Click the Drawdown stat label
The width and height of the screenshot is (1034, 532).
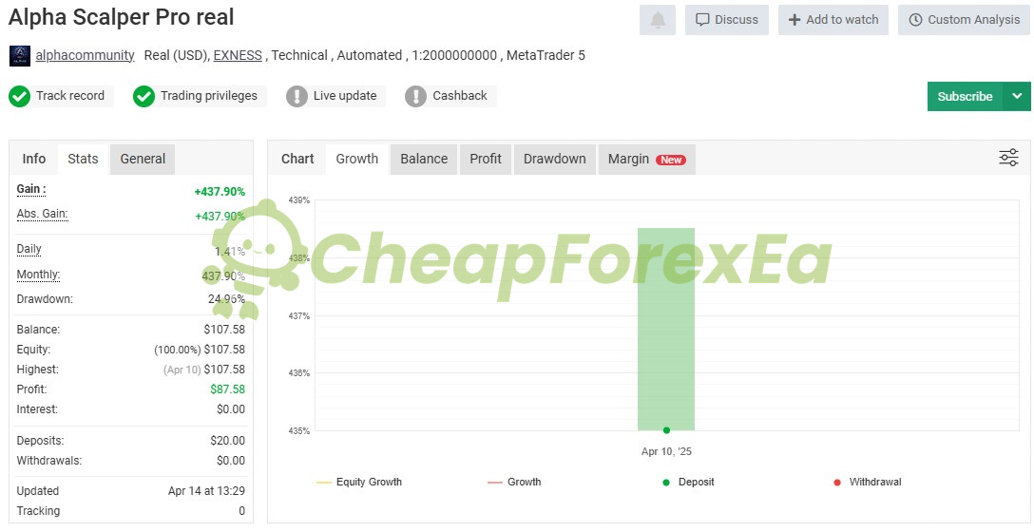coord(45,299)
